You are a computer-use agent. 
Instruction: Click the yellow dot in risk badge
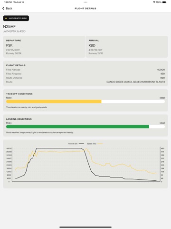pos(6,18)
